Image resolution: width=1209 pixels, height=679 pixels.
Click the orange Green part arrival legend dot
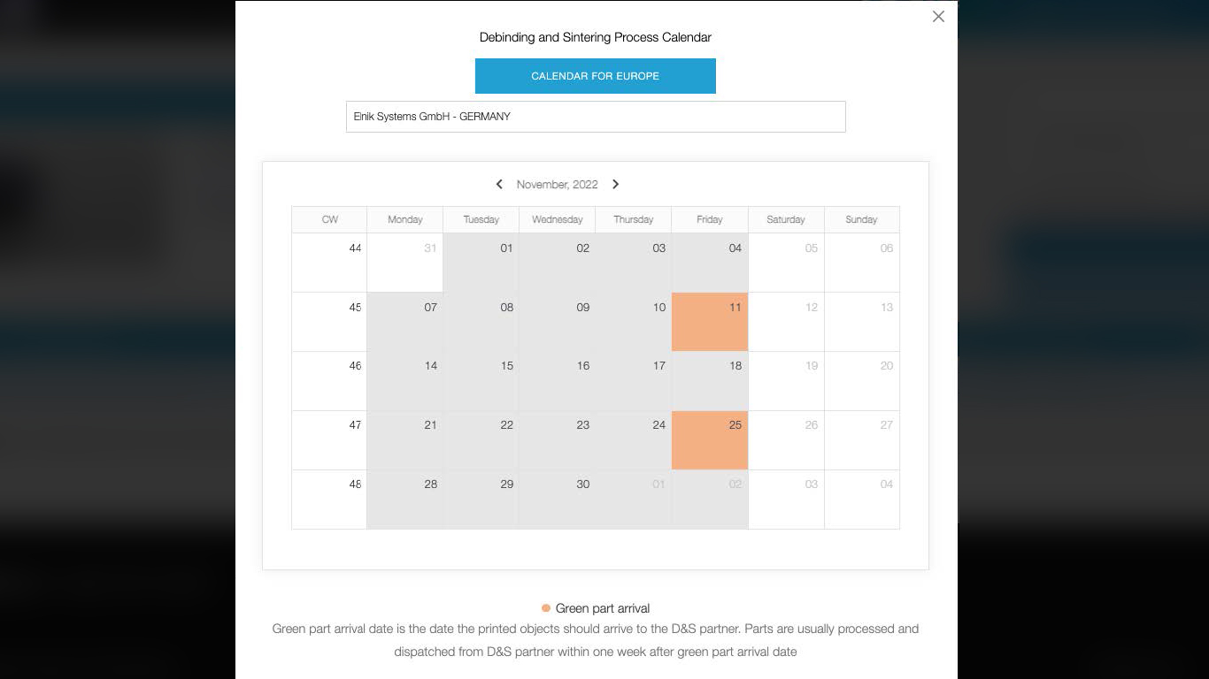(546, 608)
